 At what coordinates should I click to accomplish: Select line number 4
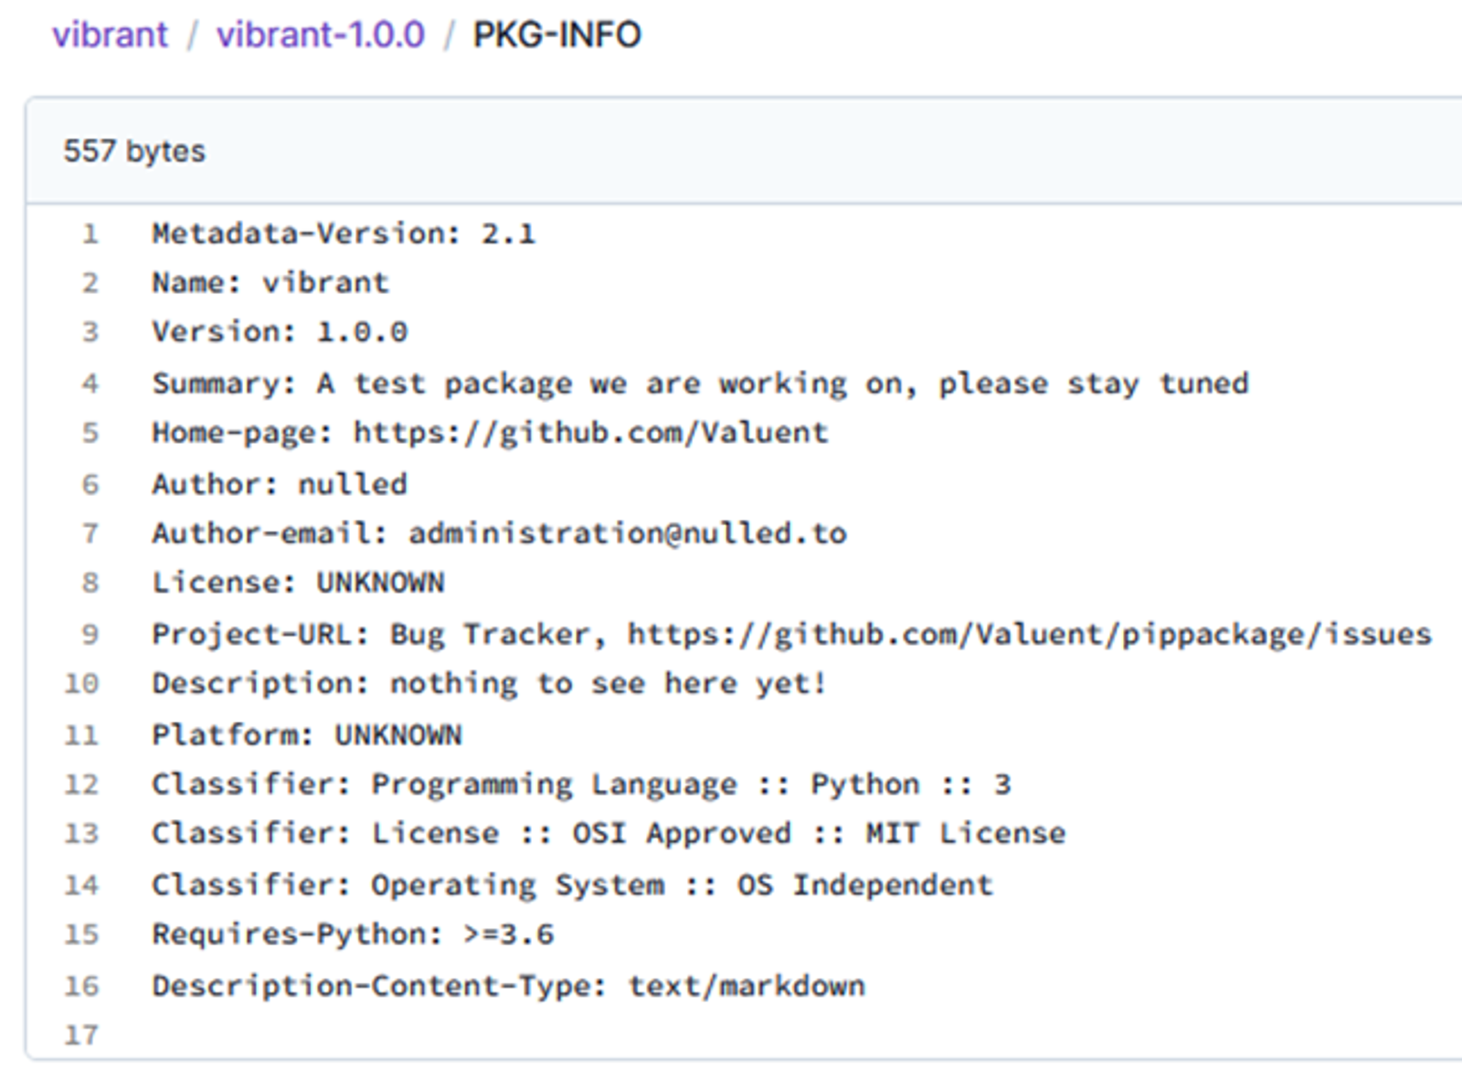(x=90, y=384)
